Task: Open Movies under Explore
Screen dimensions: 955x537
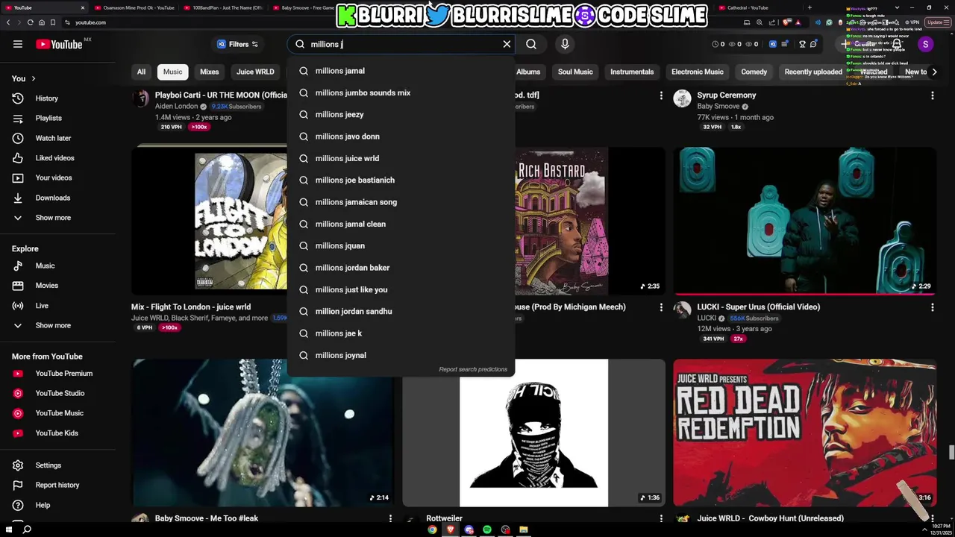Action: (60, 286)
